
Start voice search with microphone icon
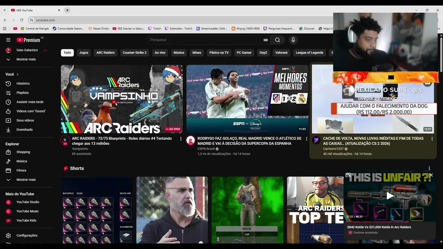tap(293, 40)
